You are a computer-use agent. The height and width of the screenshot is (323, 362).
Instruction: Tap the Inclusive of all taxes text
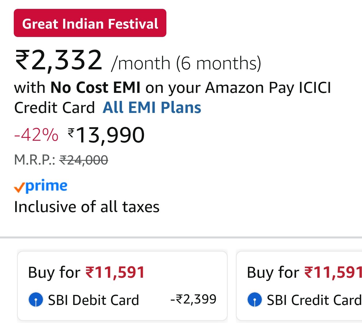click(x=87, y=207)
